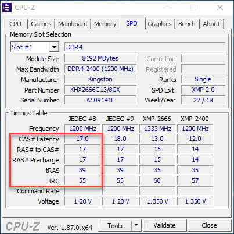Screen dimensions: 234x234
Task: Open the Caches tab
Action: (41, 24)
